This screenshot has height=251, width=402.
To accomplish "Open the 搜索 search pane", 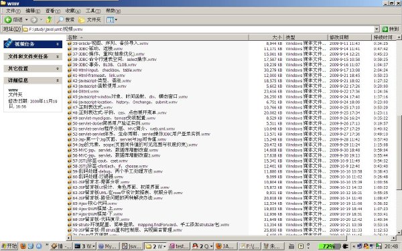I will click(66, 19).
